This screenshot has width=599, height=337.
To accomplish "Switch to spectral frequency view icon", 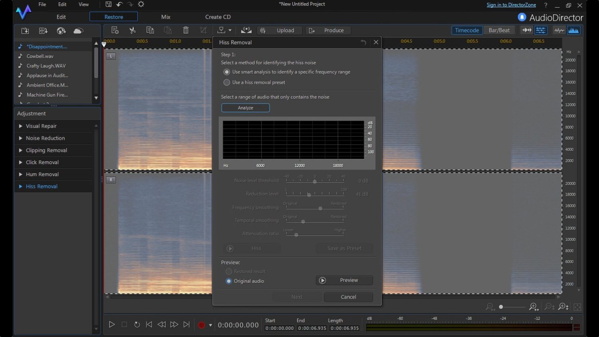I will click(x=541, y=30).
